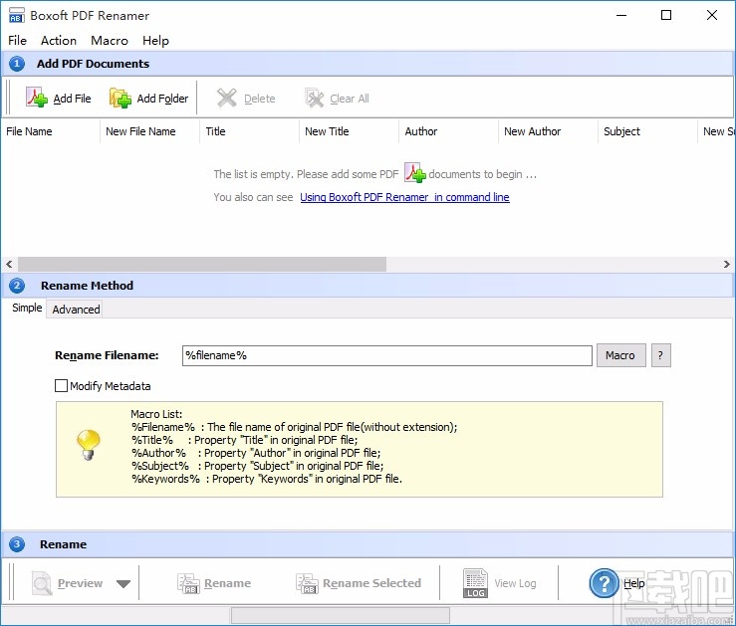The image size is (736, 626).
Task: Open the command line usage link
Action: pos(404,197)
